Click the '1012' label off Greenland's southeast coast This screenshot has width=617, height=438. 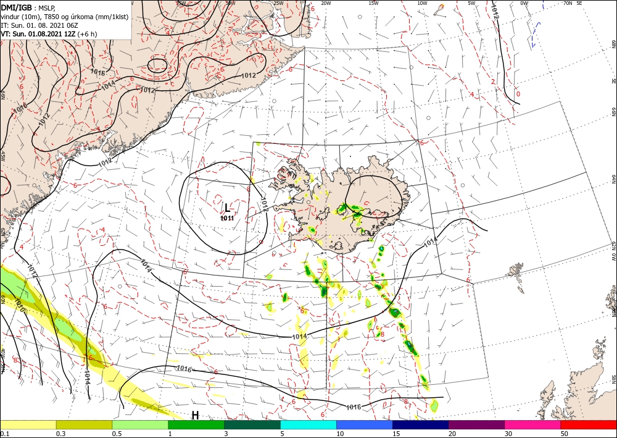(106, 161)
